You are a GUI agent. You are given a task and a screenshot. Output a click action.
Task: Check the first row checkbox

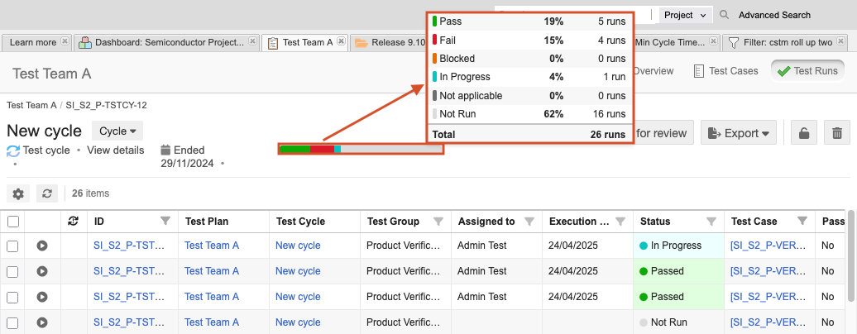[12, 246]
